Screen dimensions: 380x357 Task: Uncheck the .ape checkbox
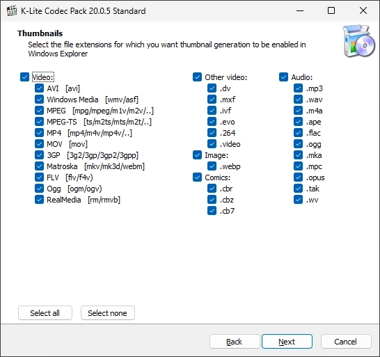pos(298,122)
